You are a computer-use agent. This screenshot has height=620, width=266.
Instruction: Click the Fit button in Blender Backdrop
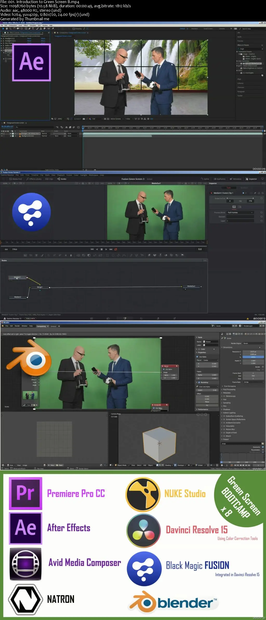tap(207, 405)
